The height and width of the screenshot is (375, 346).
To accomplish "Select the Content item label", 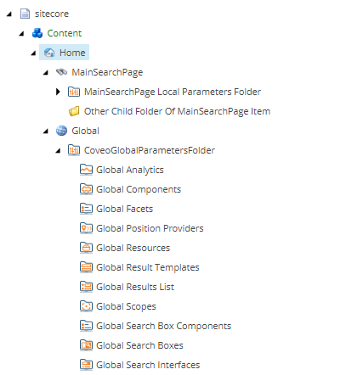I will [x=65, y=33].
